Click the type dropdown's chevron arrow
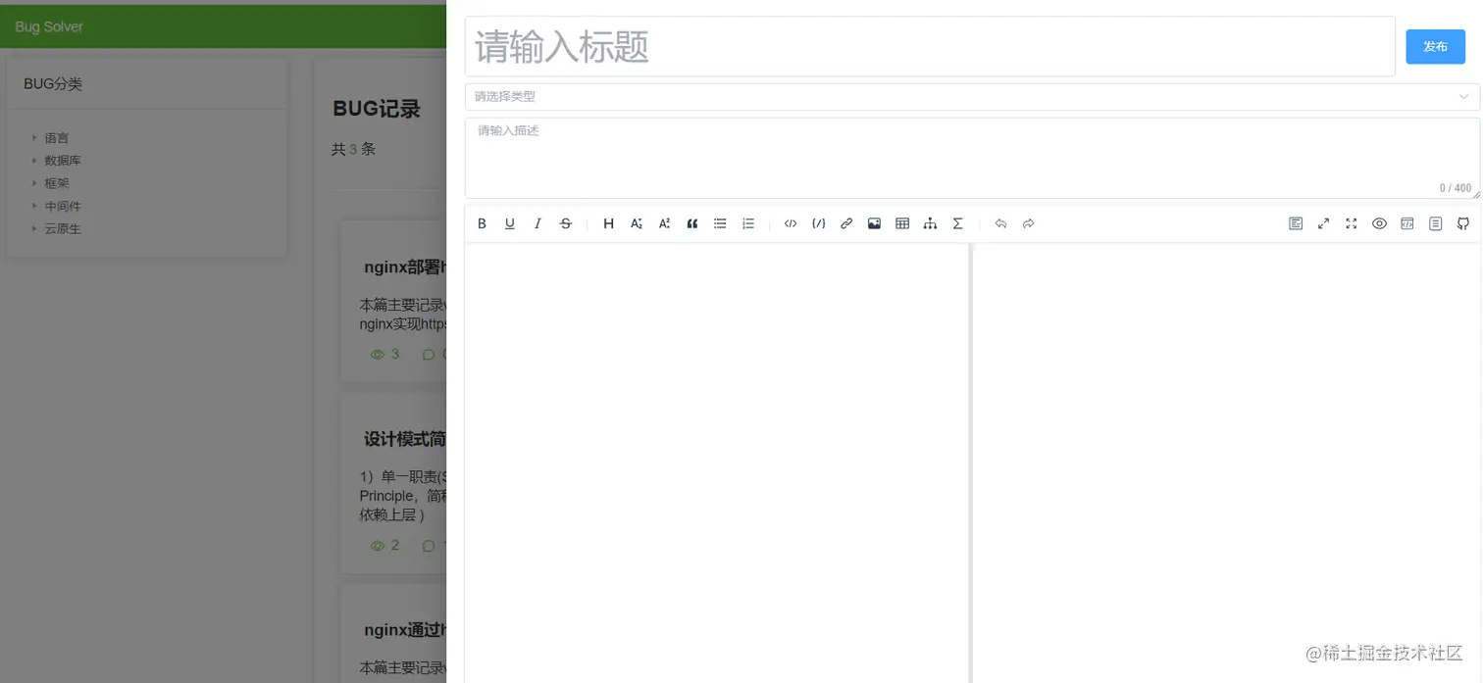The image size is (1483, 683). pyautogui.click(x=1463, y=97)
